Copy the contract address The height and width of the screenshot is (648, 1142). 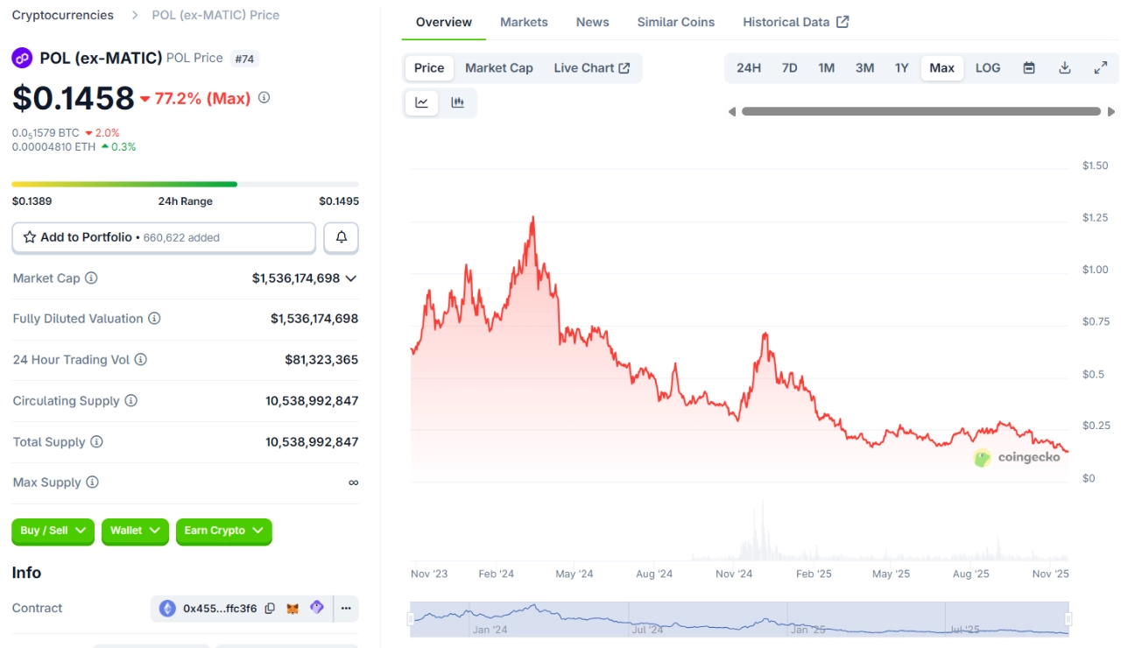tap(270, 608)
